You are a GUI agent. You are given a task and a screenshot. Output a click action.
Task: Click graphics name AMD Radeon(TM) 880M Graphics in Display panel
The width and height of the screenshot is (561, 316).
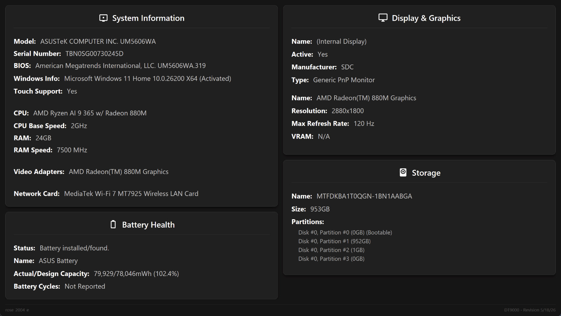pos(366,98)
